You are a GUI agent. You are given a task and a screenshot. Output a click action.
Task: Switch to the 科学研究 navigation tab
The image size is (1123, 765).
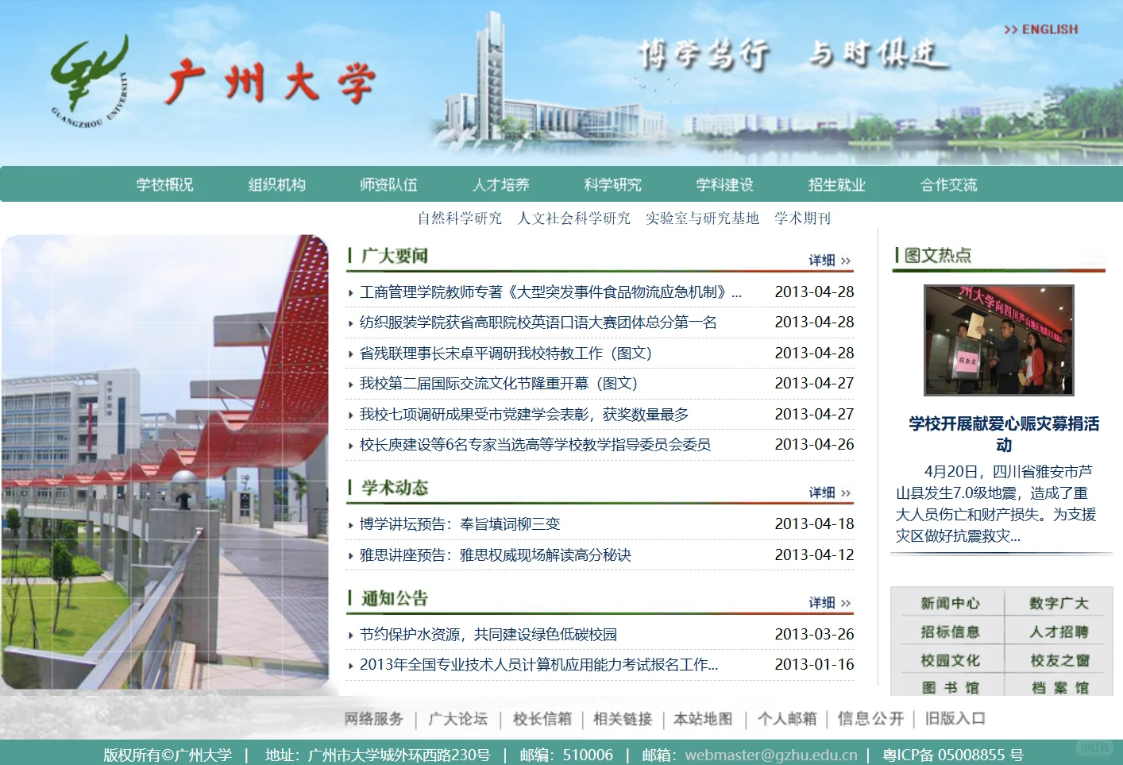[x=612, y=184]
